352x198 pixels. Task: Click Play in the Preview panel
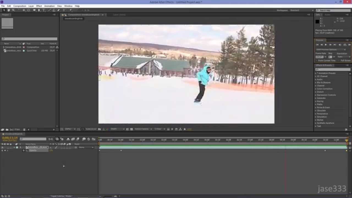[x=326, y=45]
